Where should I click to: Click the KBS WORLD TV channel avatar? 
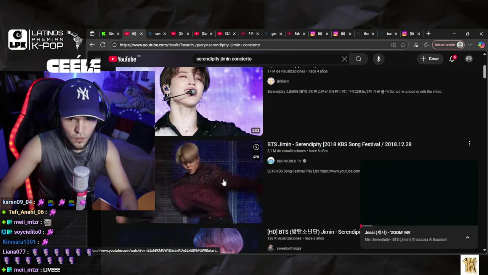[271, 161]
